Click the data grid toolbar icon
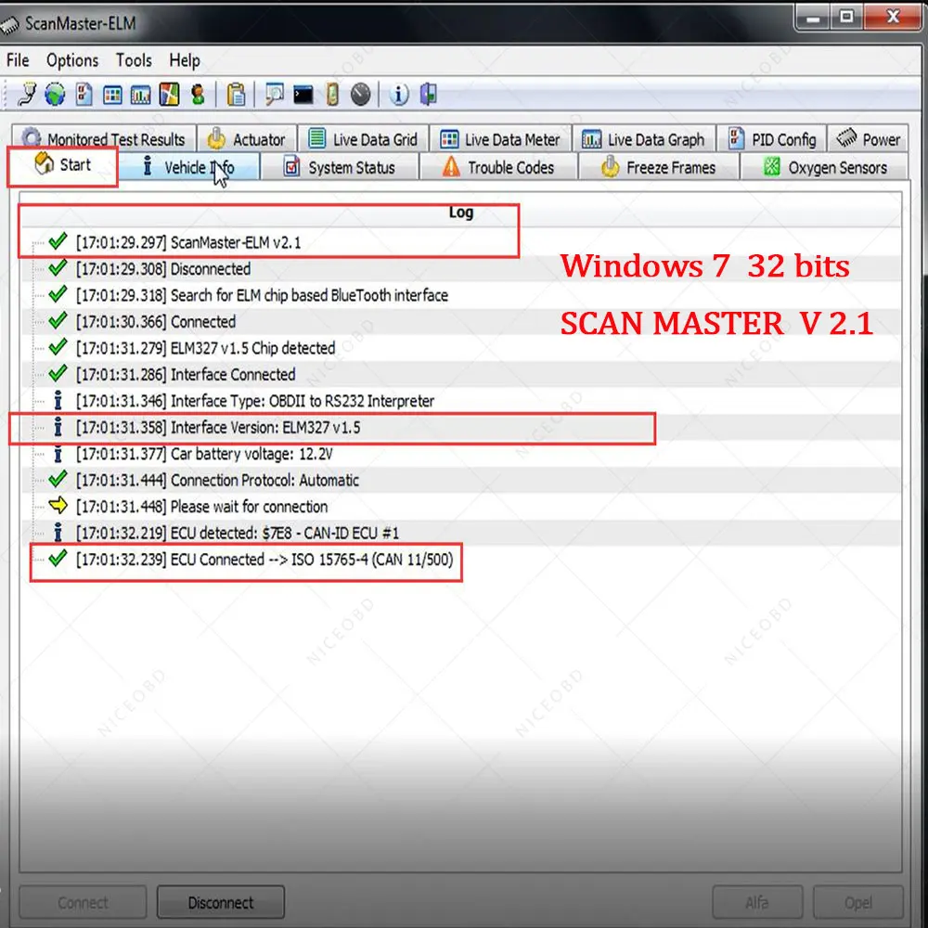 point(112,95)
